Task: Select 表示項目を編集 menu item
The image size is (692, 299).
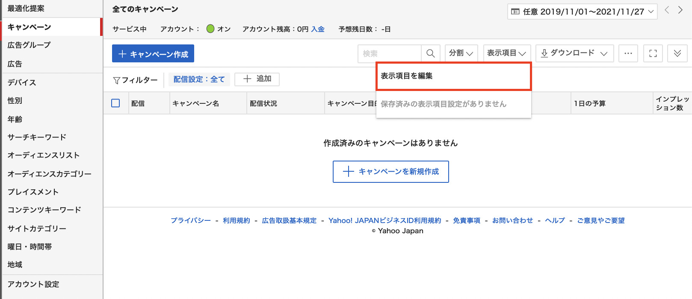Action: click(453, 76)
